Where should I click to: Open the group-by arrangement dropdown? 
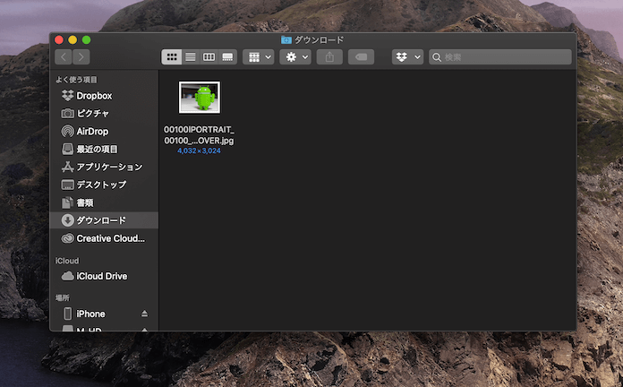pyautogui.click(x=259, y=56)
